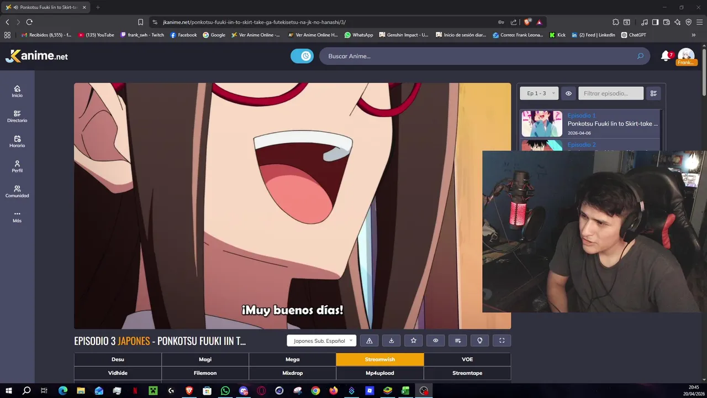Go back in browser history
Image resolution: width=707 pixels, height=398 pixels.
7,22
